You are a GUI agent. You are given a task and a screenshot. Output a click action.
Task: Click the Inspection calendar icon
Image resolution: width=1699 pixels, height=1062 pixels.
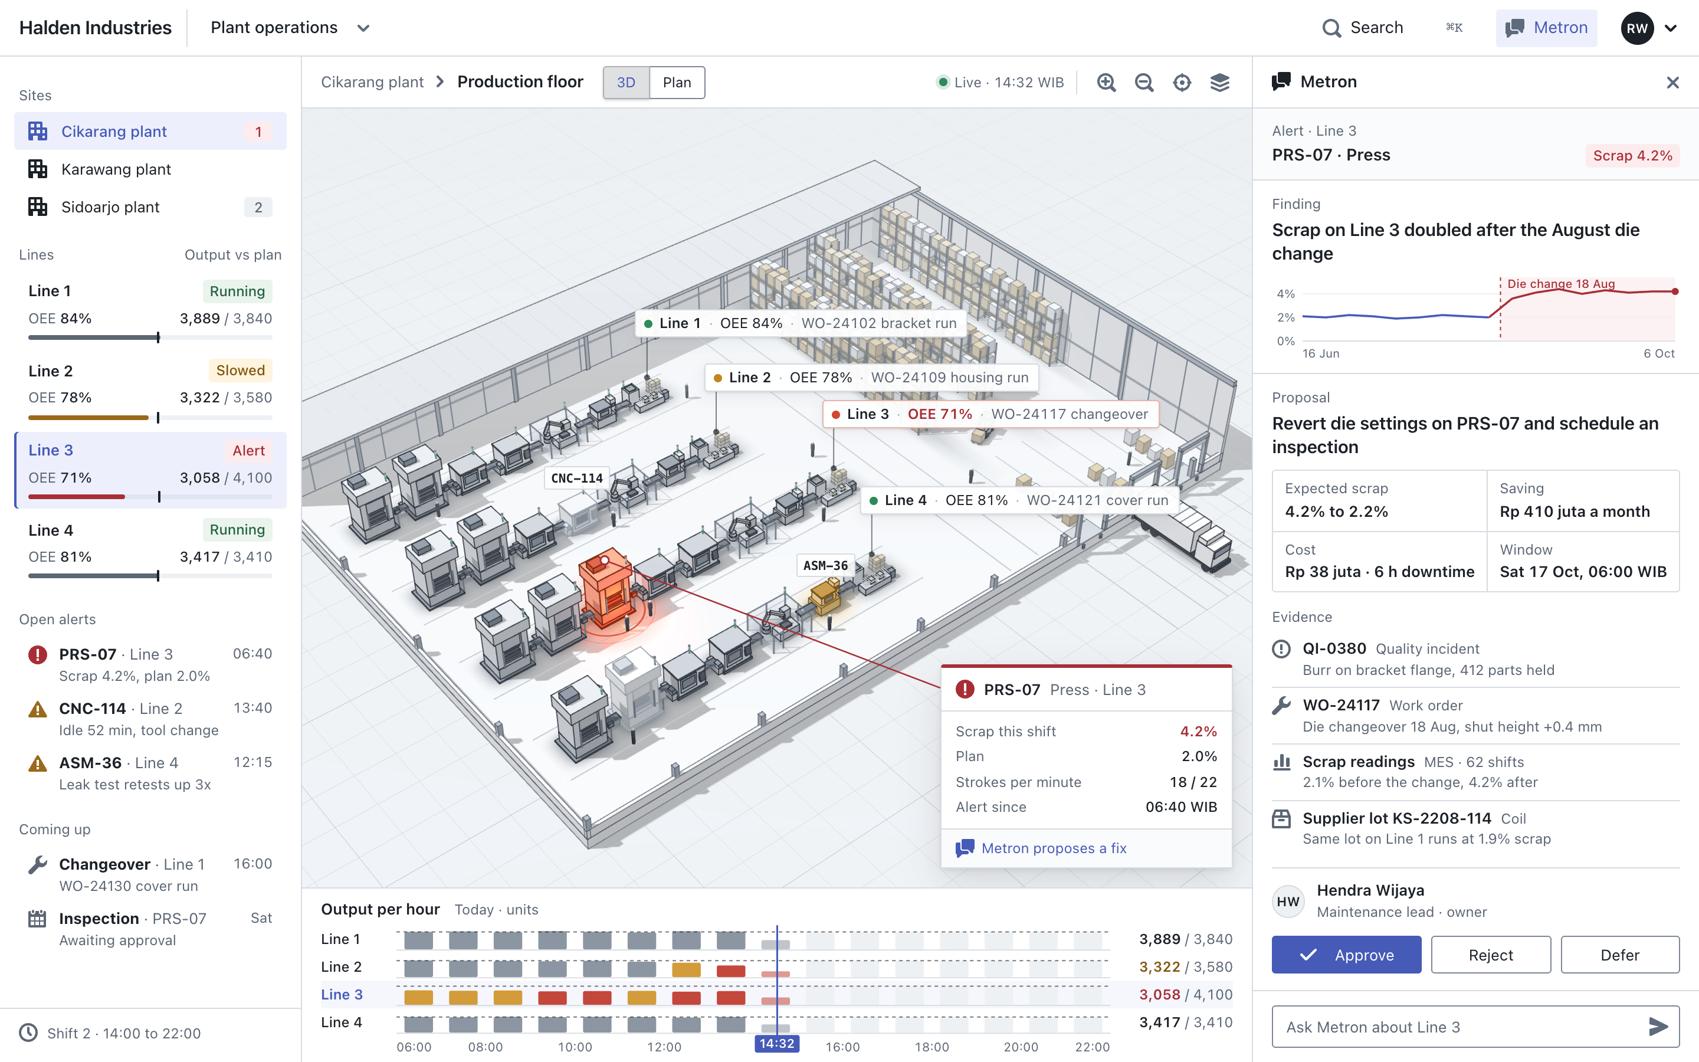37,919
